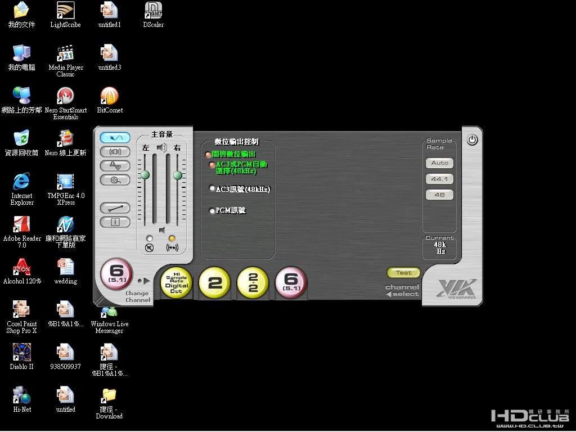576x432 pixels.
Task: Open the microphone joystick effects button
Action: click(115, 180)
